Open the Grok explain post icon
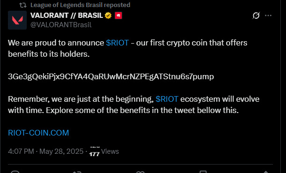Viewport: 286px width, 173px height. click(x=256, y=15)
